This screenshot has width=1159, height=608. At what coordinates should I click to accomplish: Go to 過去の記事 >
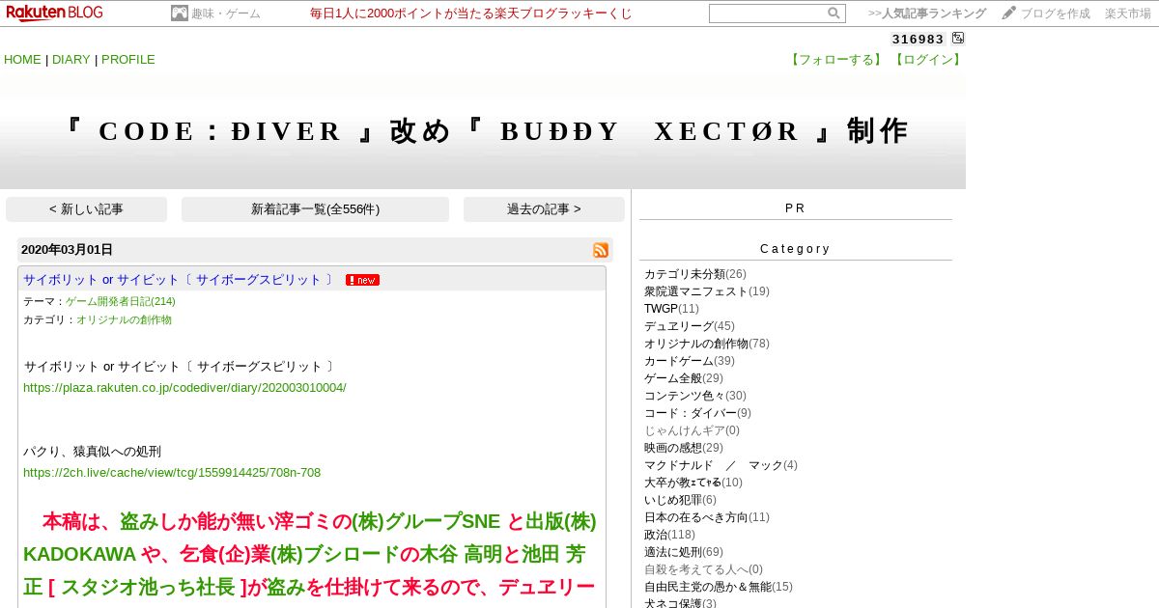coord(544,209)
